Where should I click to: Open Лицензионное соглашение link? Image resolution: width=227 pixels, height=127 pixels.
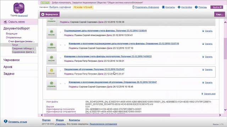103,124
